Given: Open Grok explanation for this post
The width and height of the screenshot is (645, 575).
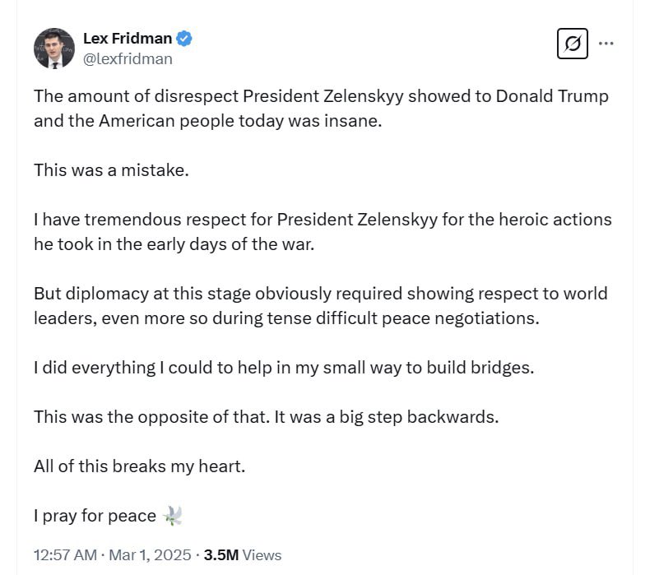Looking at the screenshot, I should 573,43.
